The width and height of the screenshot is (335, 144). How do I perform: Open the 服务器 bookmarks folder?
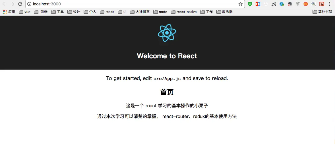pos(225,12)
